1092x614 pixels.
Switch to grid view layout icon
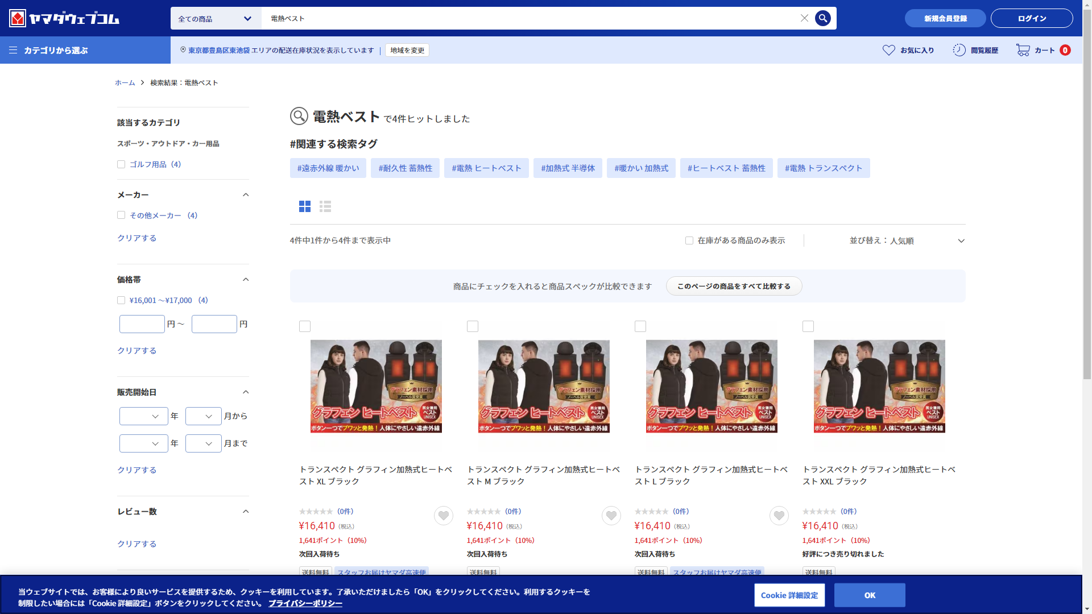pos(305,206)
